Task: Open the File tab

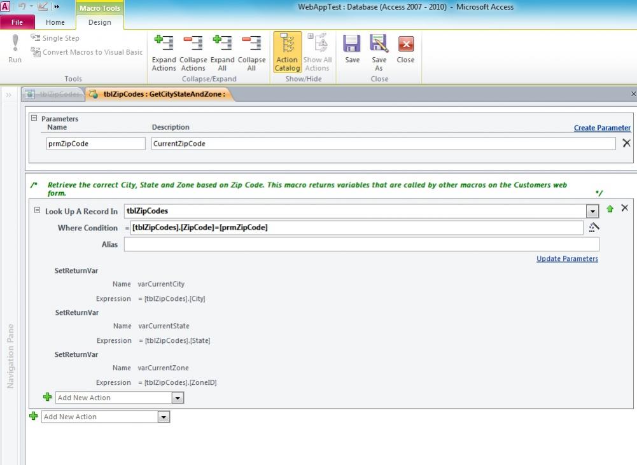Action: coord(17,22)
